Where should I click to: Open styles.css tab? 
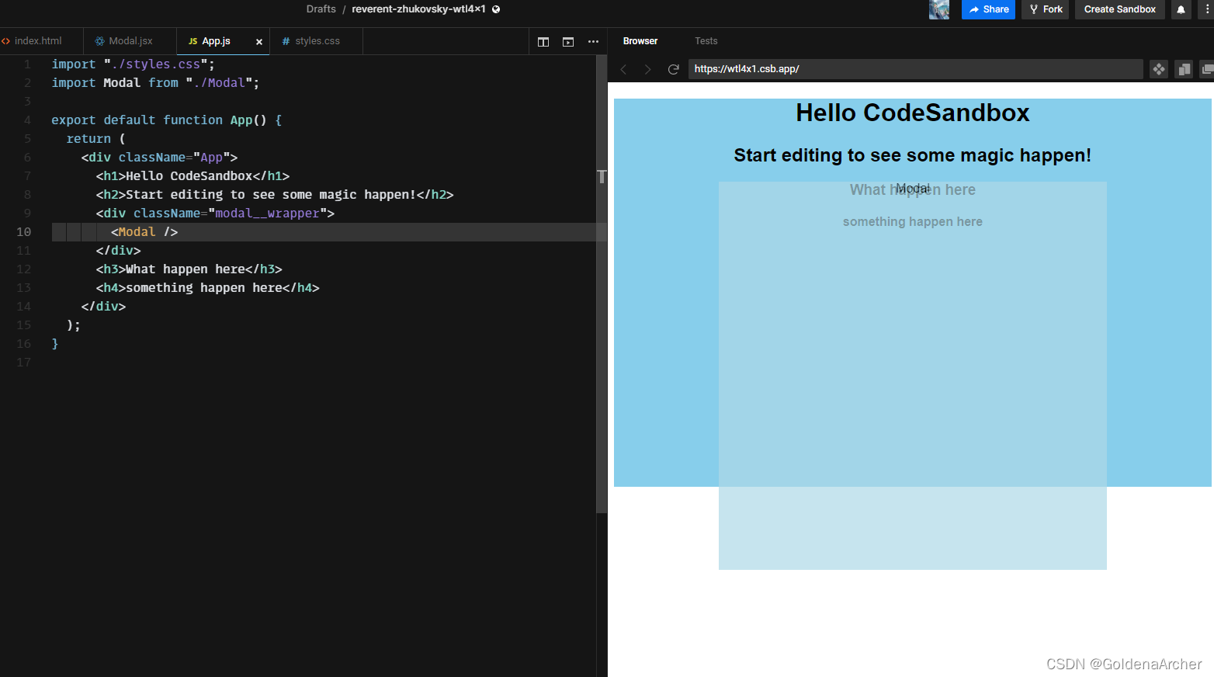click(x=317, y=41)
